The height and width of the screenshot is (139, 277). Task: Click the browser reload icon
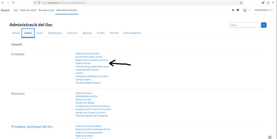(13, 3)
